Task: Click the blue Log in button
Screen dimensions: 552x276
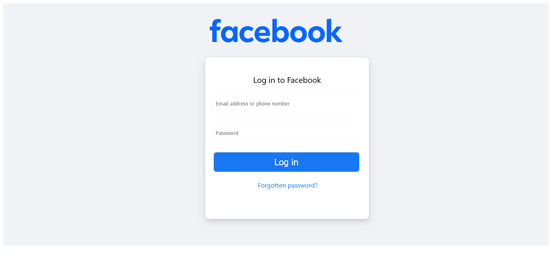Action: coord(286,162)
